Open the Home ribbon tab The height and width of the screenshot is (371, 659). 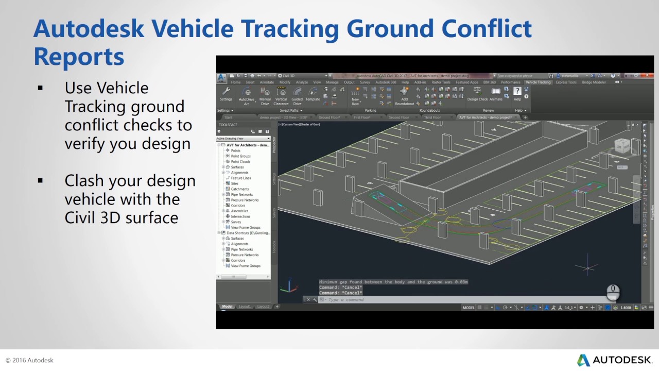click(236, 82)
